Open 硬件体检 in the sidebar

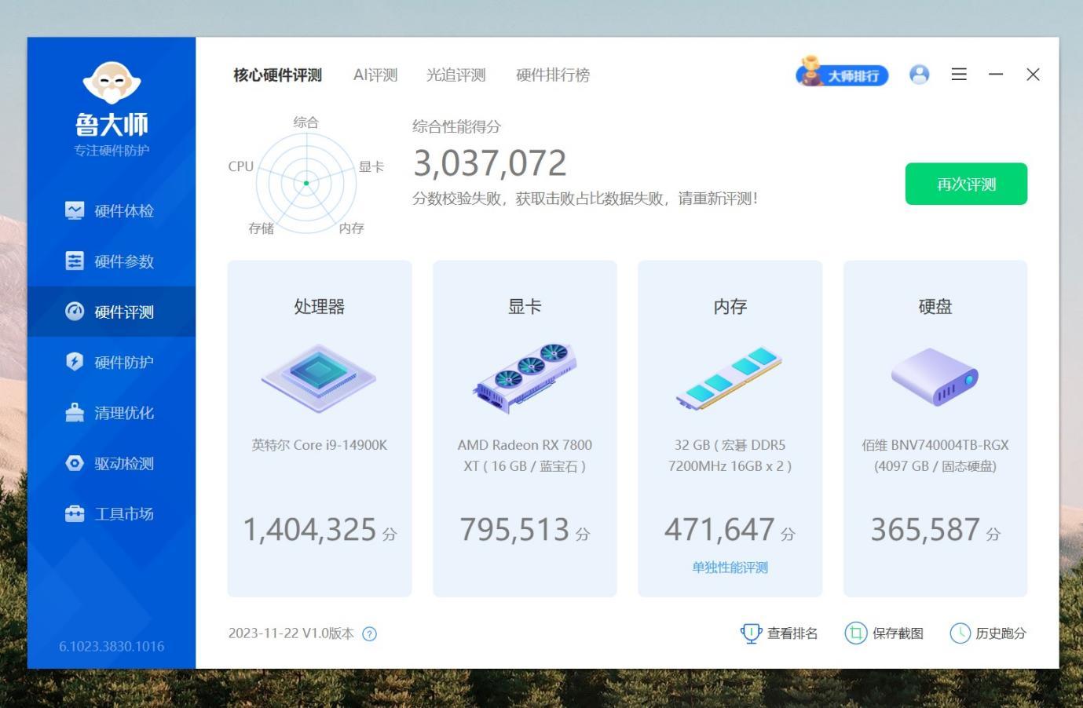click(112, 210)
